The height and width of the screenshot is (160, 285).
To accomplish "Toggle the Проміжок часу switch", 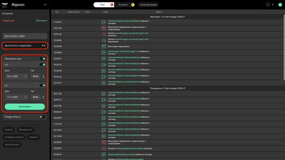I will 42,59.
